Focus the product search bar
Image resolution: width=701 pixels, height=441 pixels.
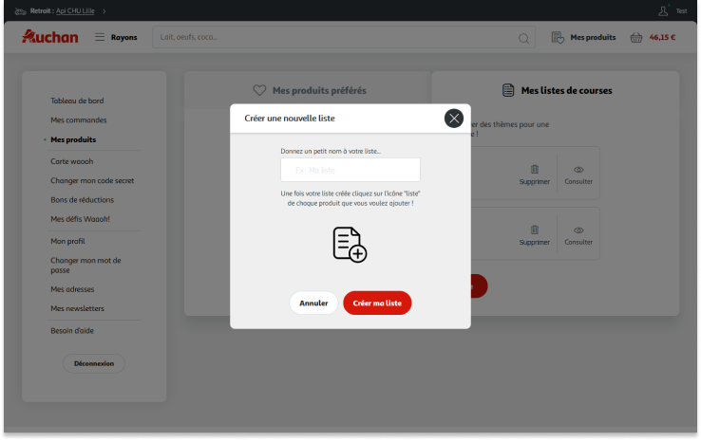click(x=332, y=38)
